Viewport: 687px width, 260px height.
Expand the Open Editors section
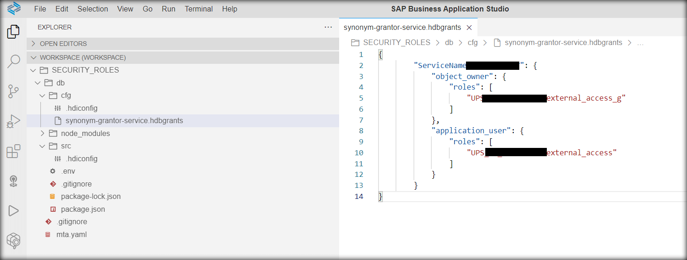(63, 44)
